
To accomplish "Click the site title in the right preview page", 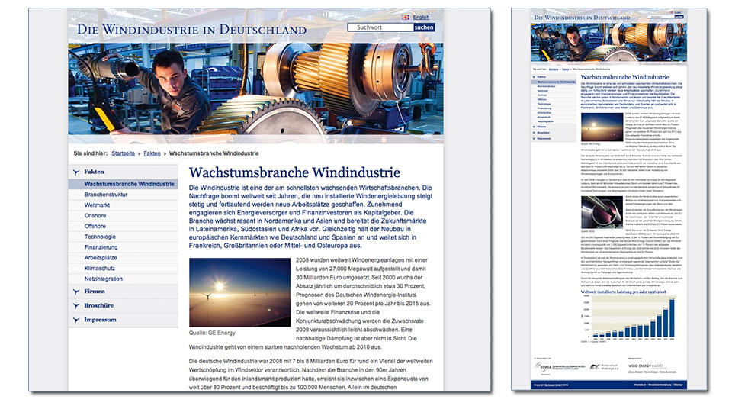I will 582,18.
